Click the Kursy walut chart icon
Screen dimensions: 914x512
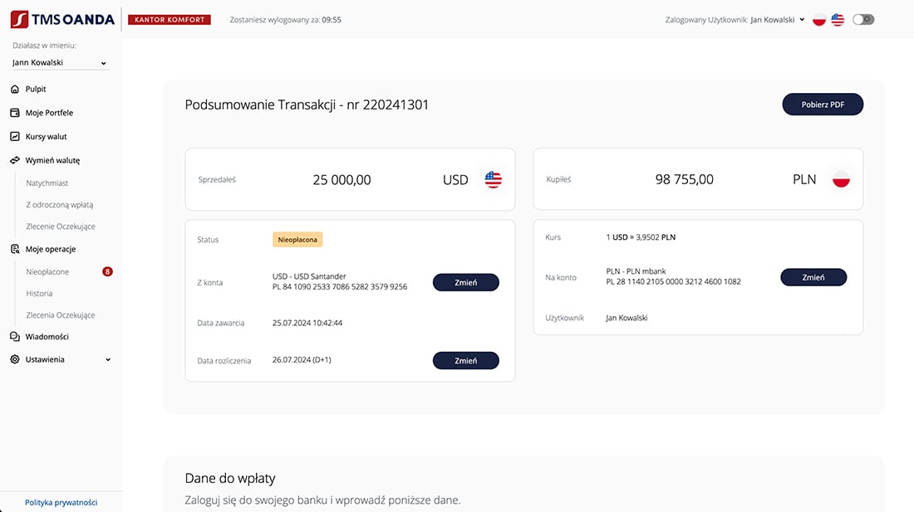[x=15, y=136]
